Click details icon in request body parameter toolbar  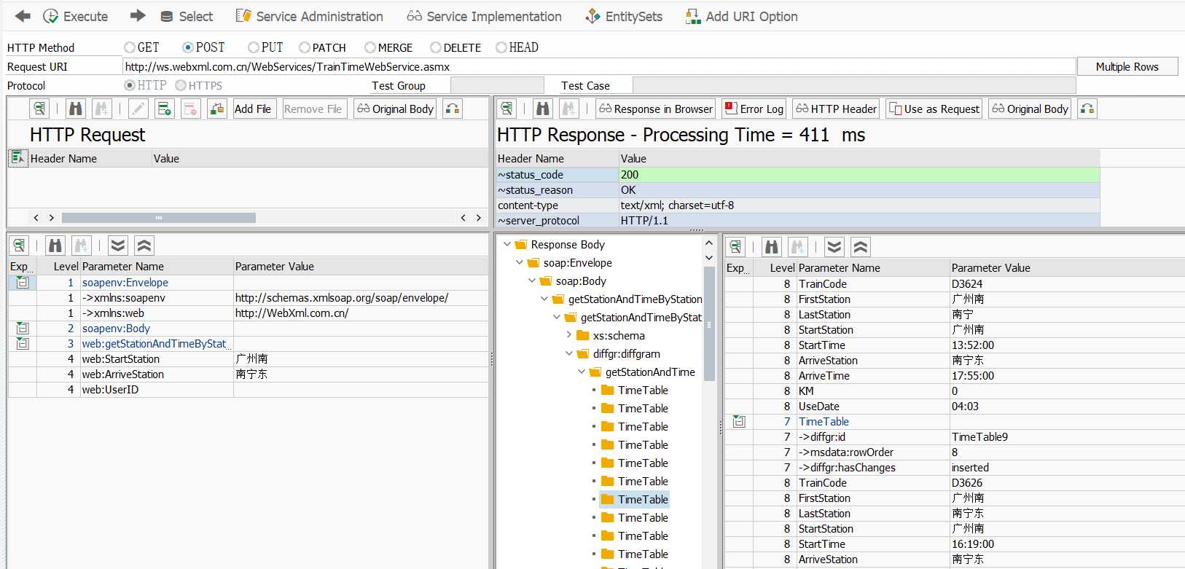coord(19,246)
